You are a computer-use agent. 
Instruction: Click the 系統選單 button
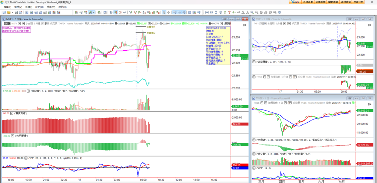(308, 2)
